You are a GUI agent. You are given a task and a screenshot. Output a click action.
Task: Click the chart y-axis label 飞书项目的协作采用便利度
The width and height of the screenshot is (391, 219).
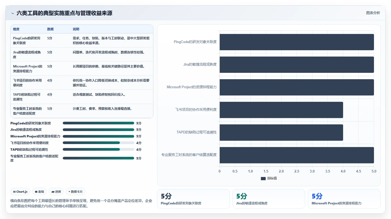196,109
